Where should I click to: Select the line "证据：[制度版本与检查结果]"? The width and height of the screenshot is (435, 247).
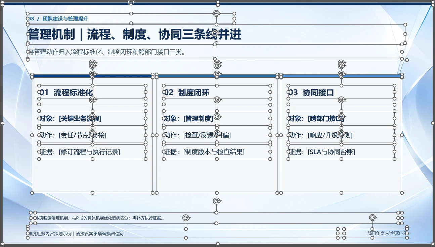pyautogui.click(x=204, y=152)
